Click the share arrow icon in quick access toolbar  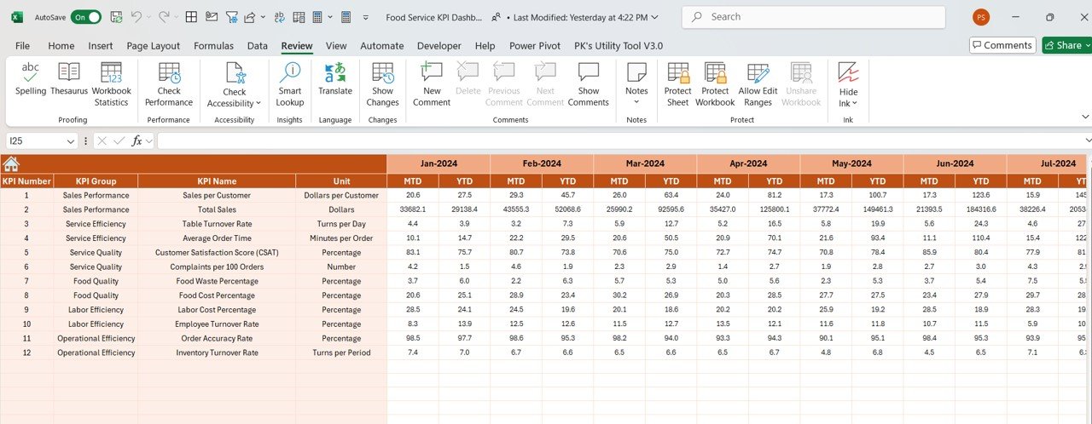pos(250,17)
